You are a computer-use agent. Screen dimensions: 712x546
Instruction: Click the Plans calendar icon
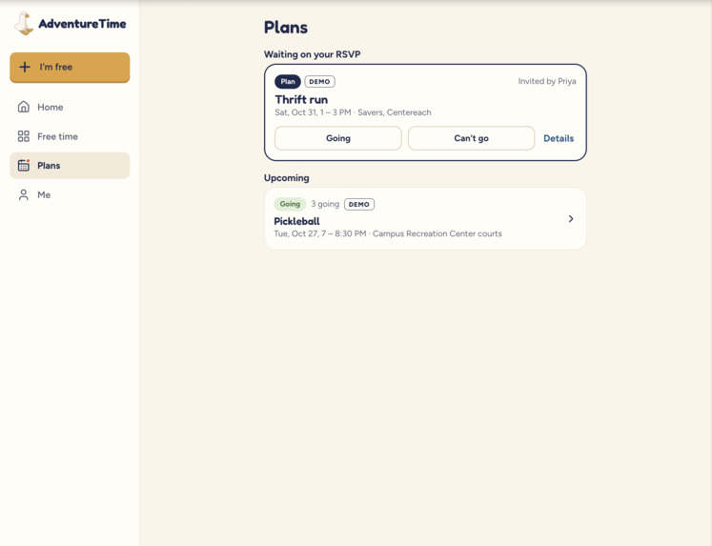click(x=24, y=165)
